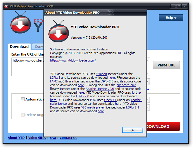Confirm the About dialog with OK
Screen dimensions: 193x148
tap(133, 130)
